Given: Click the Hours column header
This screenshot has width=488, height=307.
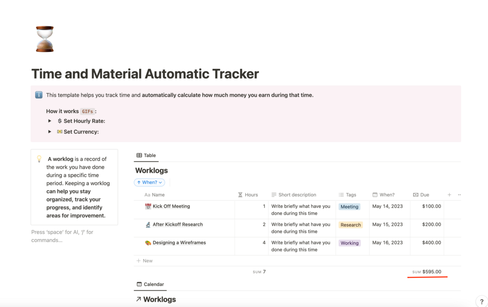Looking at the screenshot, I should point(248,195).
